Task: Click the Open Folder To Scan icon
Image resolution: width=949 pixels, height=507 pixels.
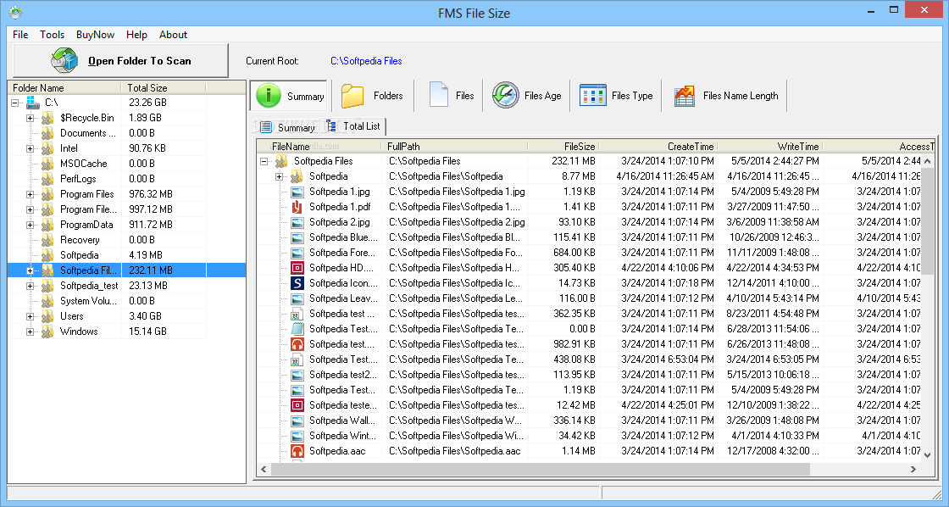Action: coord(64,60)
